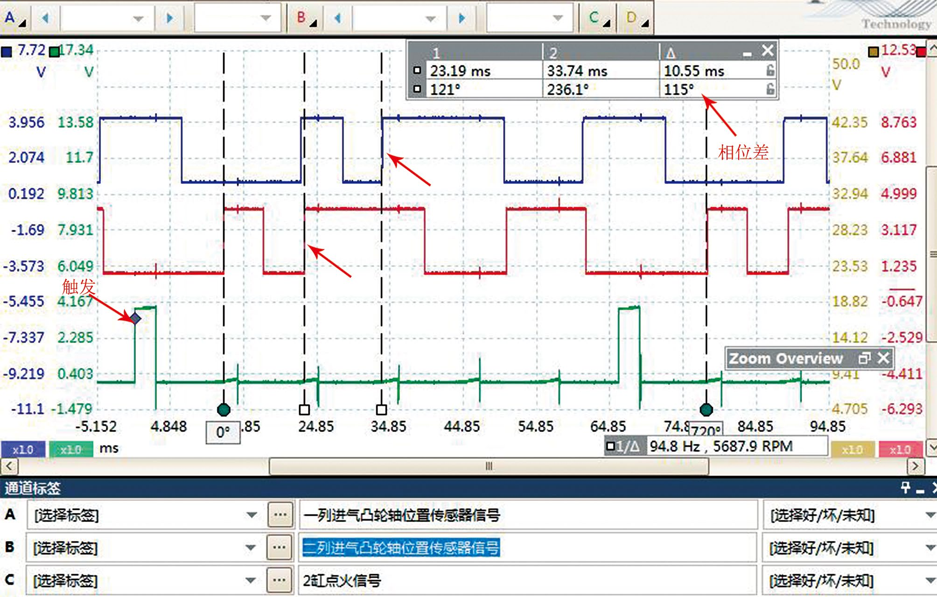Close the Zoom Overview panel
This screenshot has height=597, width=937.
pos(883,358)
